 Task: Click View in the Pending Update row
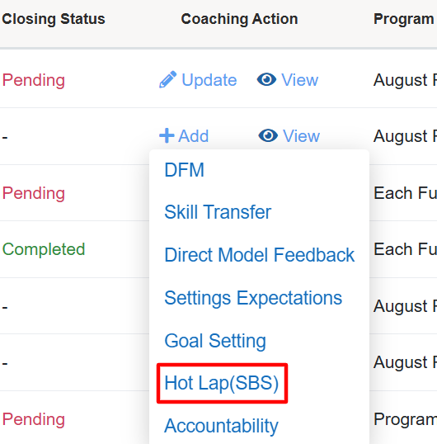299,80
